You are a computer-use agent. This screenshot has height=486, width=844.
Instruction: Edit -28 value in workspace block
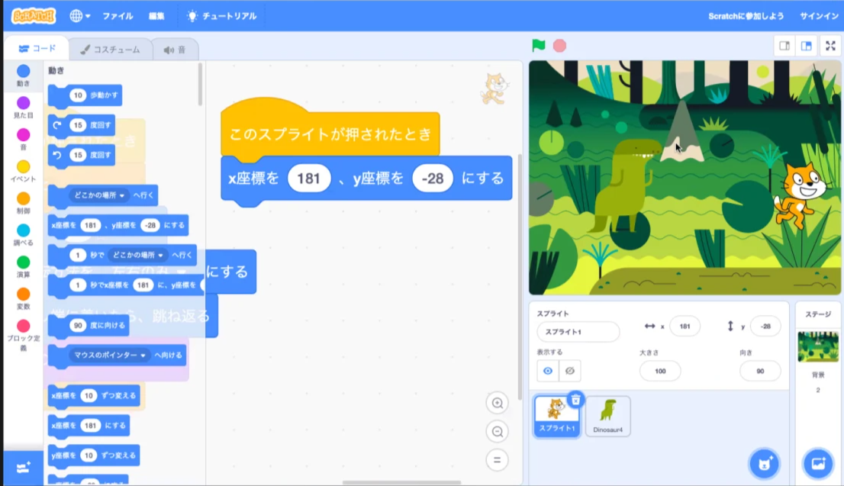point(433,178)
